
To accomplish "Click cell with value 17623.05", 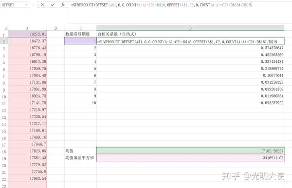I will click(x=28, y=151).
